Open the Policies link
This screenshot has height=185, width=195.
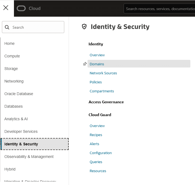coord(96,82)
